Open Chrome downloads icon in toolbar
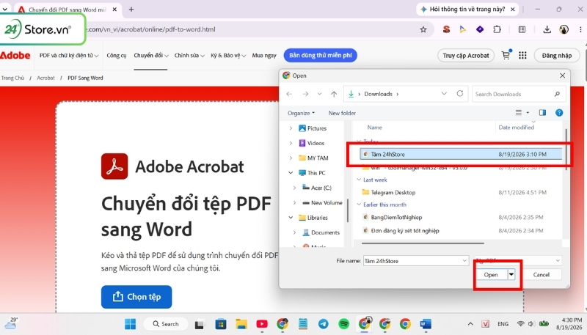 click(x=547, y=29)
